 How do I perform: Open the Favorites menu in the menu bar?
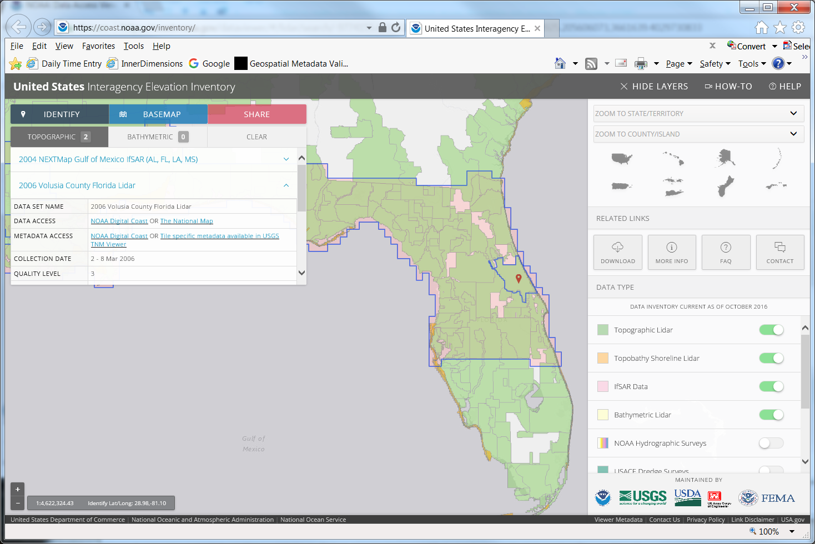[98, 46]
